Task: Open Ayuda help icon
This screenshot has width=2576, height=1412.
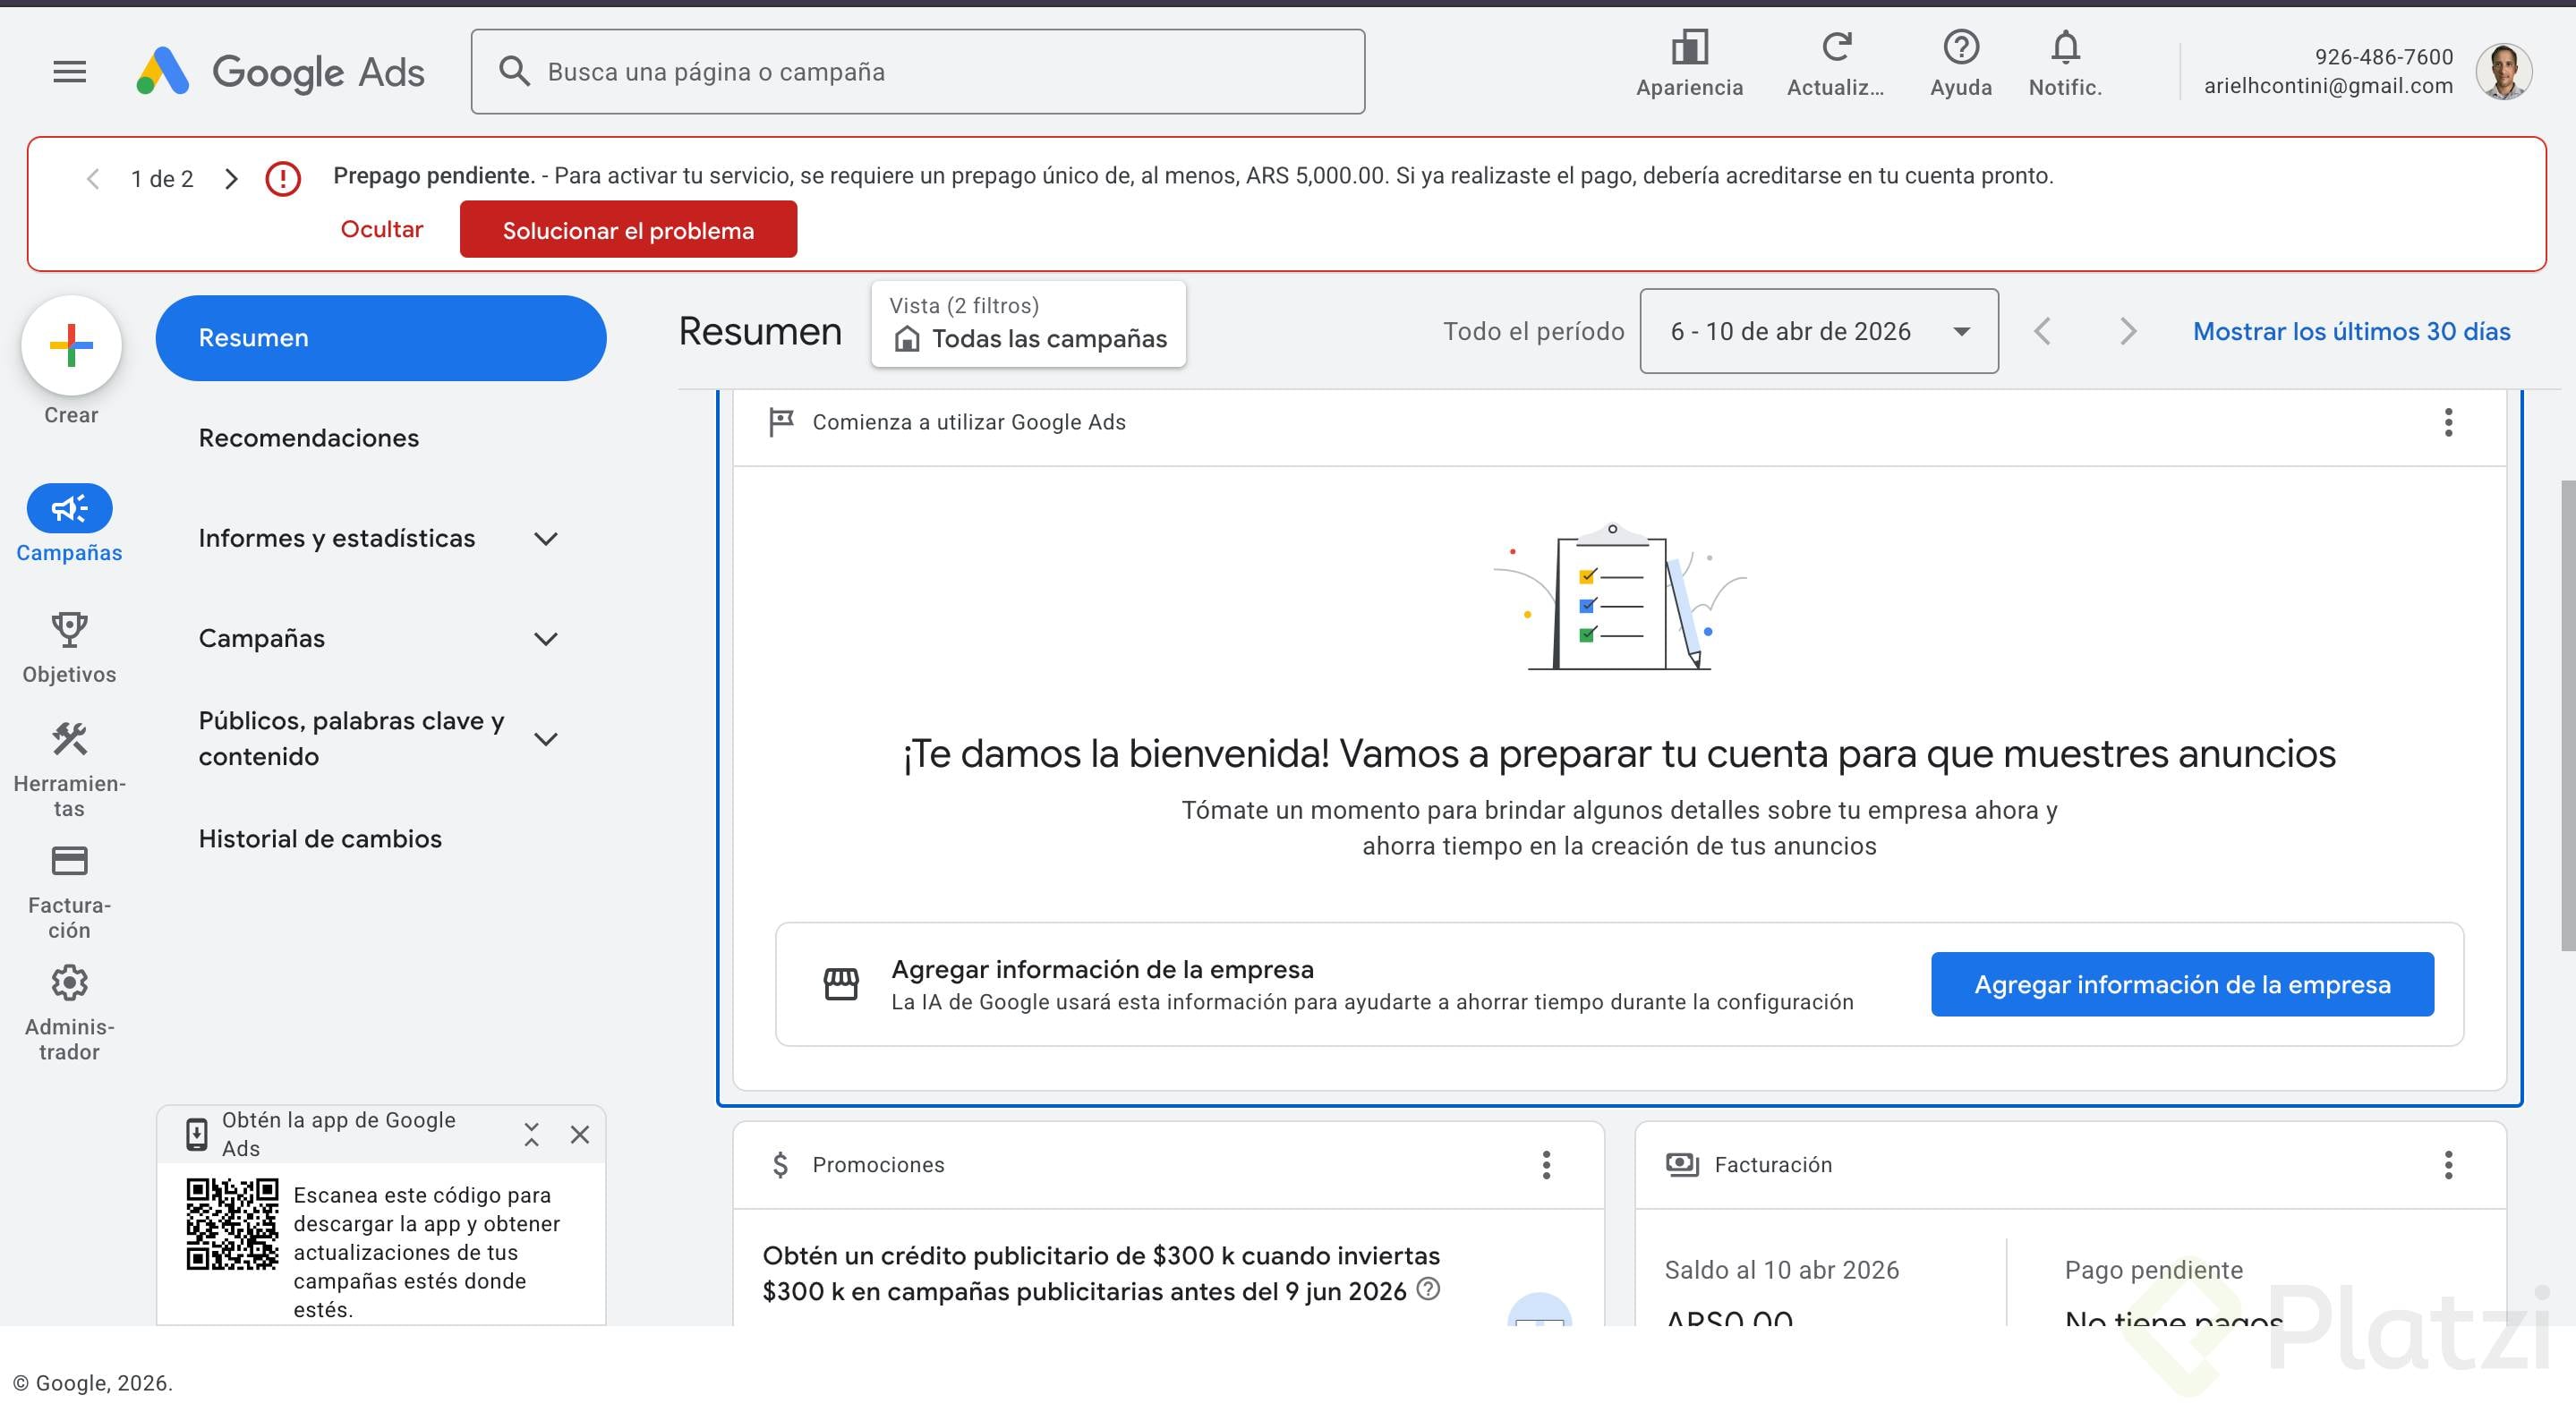Action: (x=1960, y=48)
